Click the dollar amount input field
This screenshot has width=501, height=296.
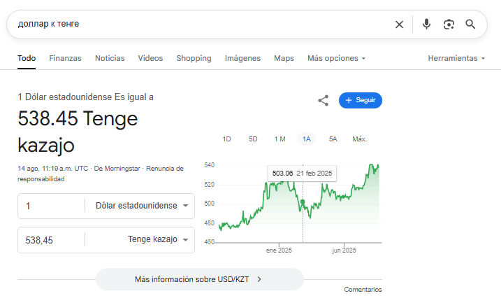pos(51,206)
